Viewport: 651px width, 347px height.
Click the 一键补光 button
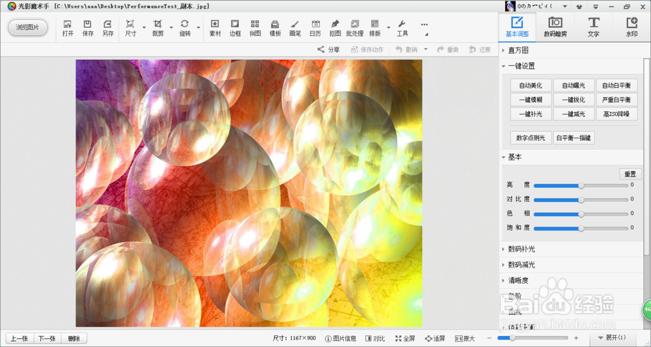(x=531, y=114)
